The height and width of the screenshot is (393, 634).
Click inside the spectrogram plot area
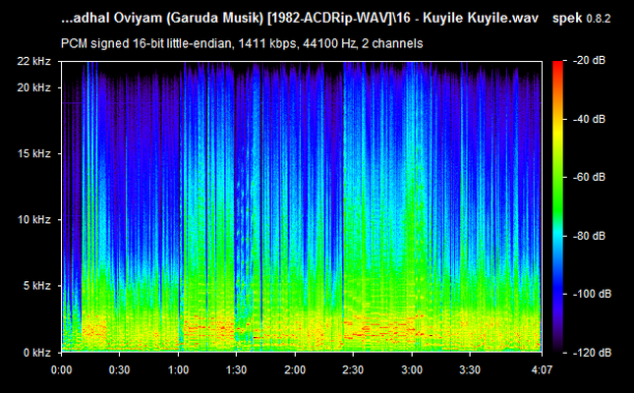(302, 206)
